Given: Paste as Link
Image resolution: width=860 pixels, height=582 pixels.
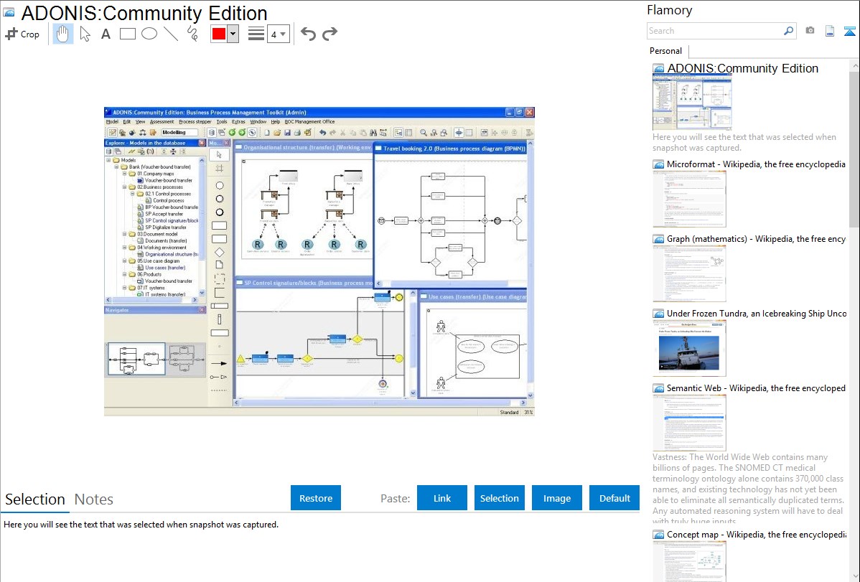Looking at the screenshot, I should [442, 498].
